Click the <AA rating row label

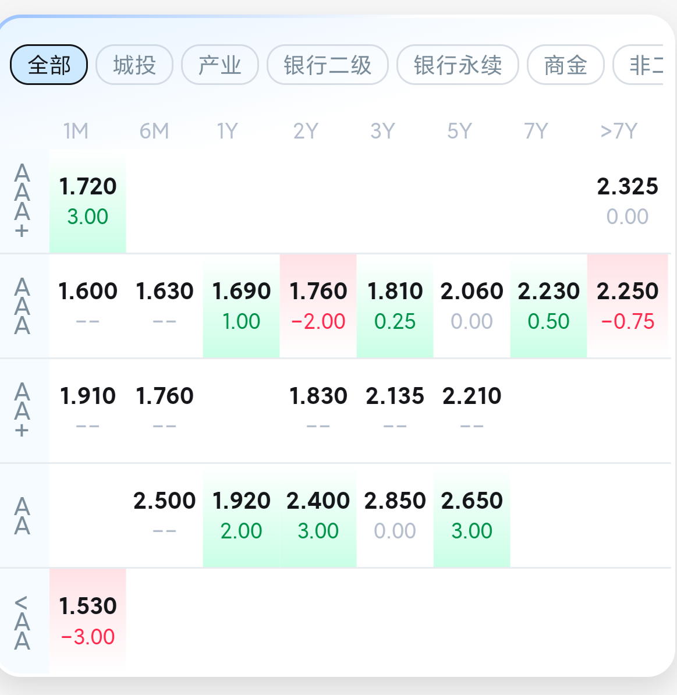[22, 622]
